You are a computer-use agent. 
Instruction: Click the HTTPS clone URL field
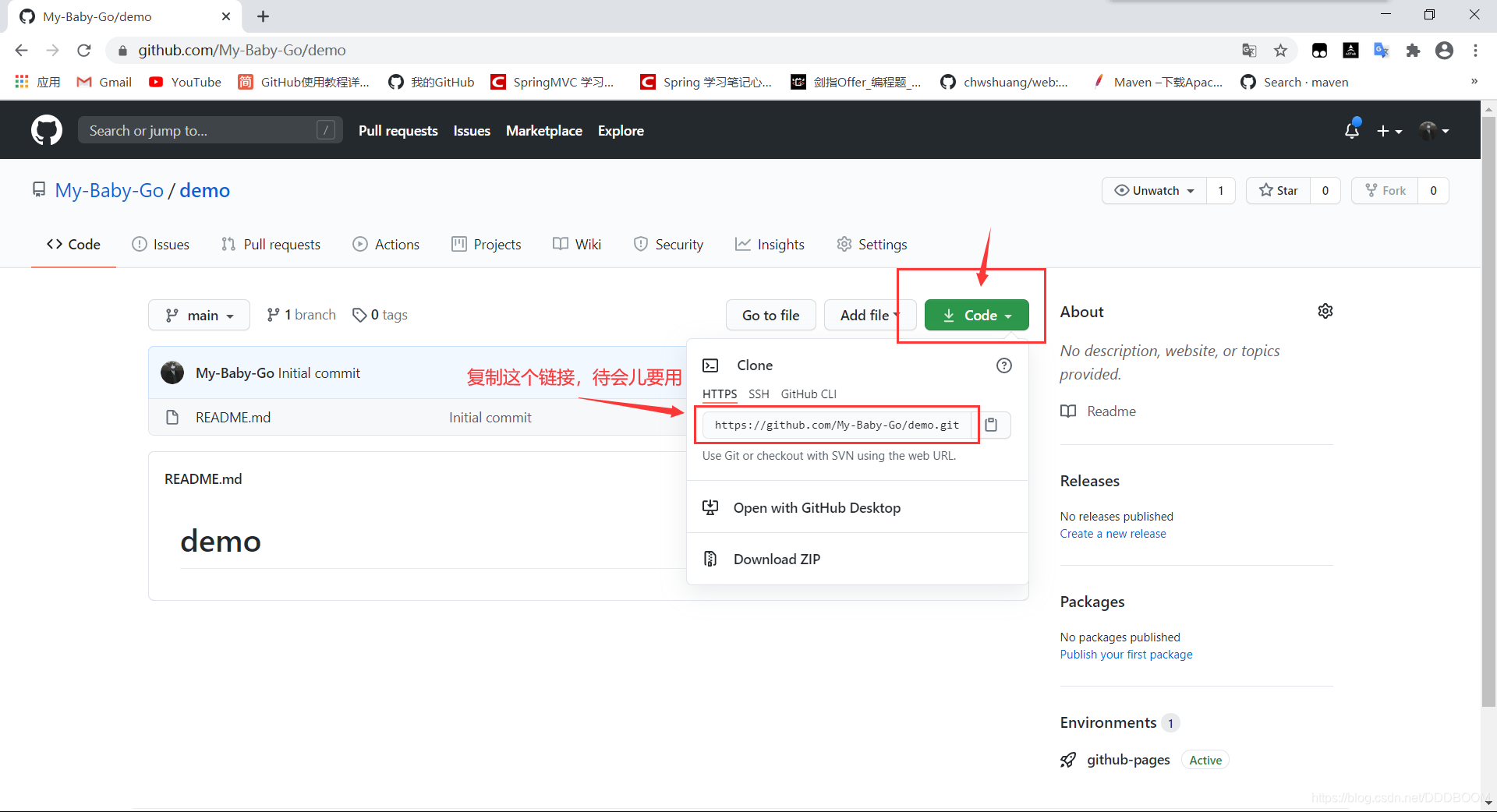tap(837, 425)
